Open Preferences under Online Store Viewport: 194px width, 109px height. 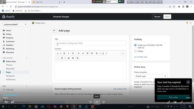pyautogui.click(x=11, y=79)
